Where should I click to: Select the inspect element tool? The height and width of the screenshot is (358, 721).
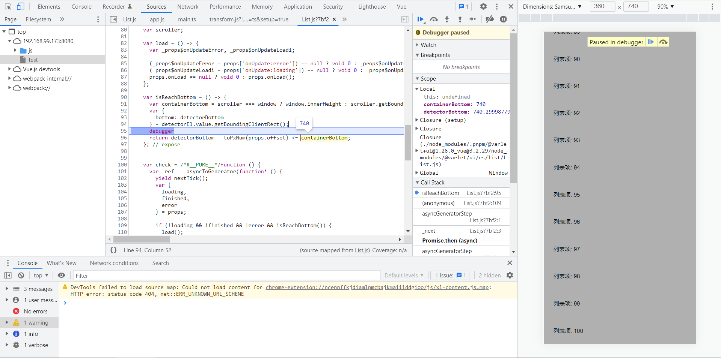coord(8,6)
